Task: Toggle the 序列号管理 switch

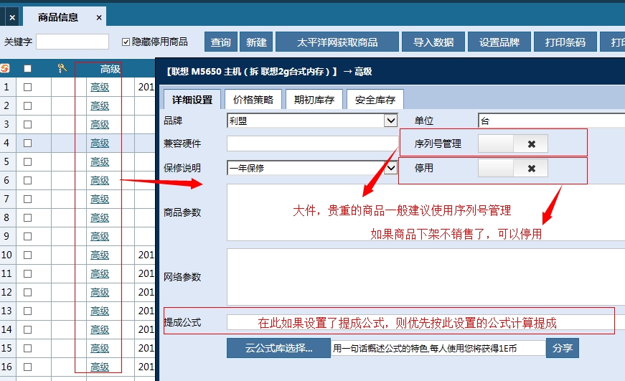Action: [x=512, y=144]
